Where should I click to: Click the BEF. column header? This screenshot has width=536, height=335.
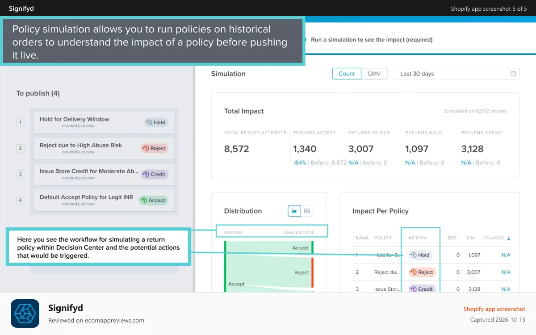(453, 238)
